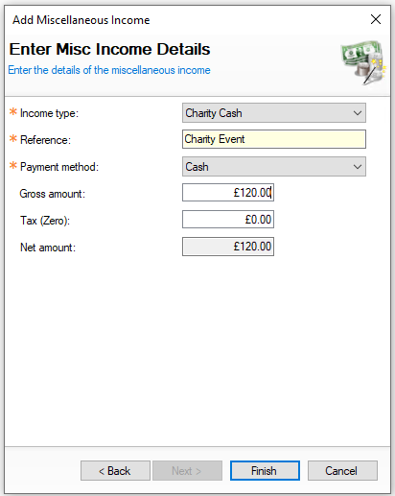Click the money and wand wizard icon
395x496 pixels.
[x=363, y=62]
